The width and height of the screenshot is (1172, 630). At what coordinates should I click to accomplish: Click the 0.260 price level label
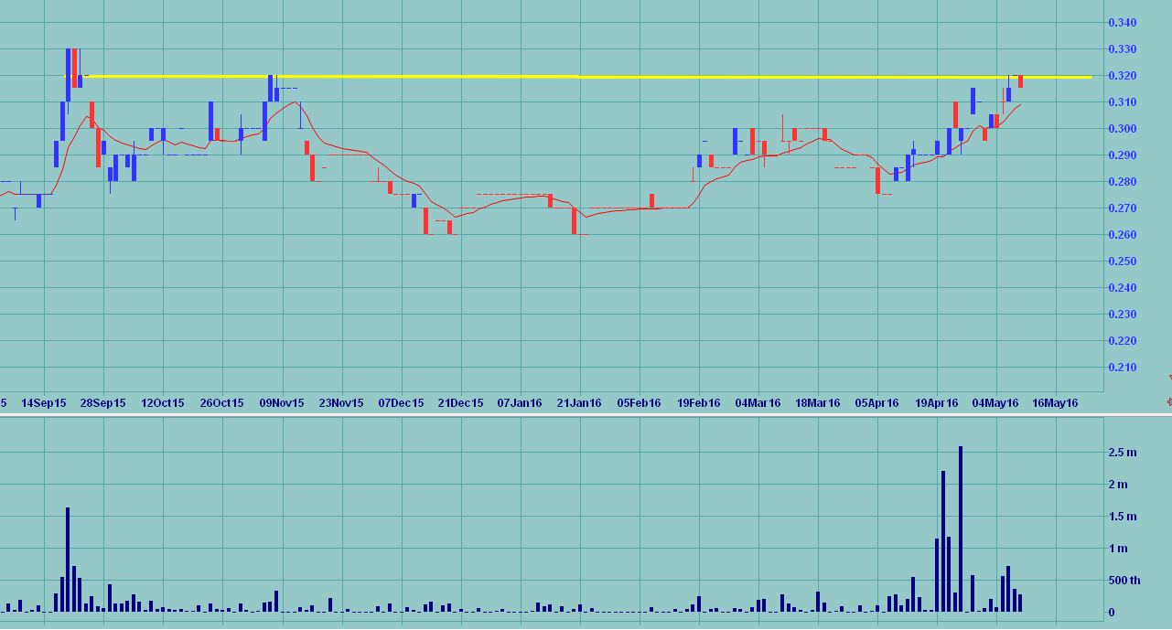(x=1122, y=235)
